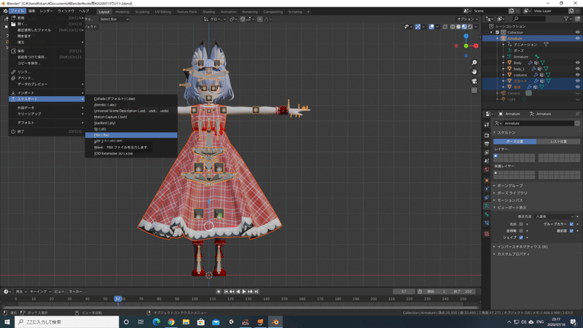Toggle visibility eye for スカート object
Viewport: 583px width, 328px height.
point(577,81)
